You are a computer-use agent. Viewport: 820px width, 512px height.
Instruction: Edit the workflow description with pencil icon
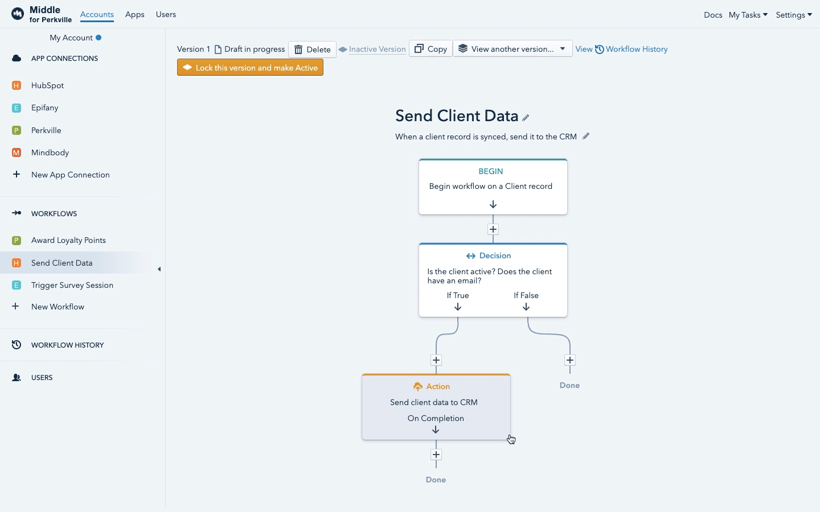coord(586,137)
